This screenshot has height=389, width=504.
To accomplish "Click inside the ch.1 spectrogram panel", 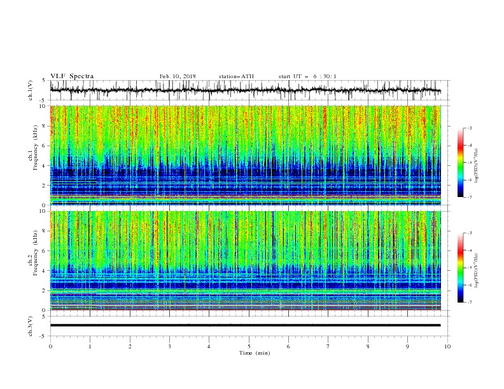I will [246, 155].
